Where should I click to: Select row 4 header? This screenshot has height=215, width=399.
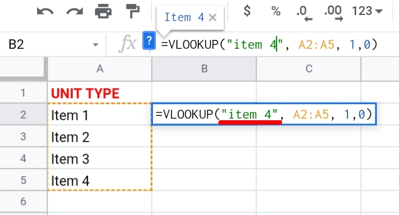coord(23,158)
